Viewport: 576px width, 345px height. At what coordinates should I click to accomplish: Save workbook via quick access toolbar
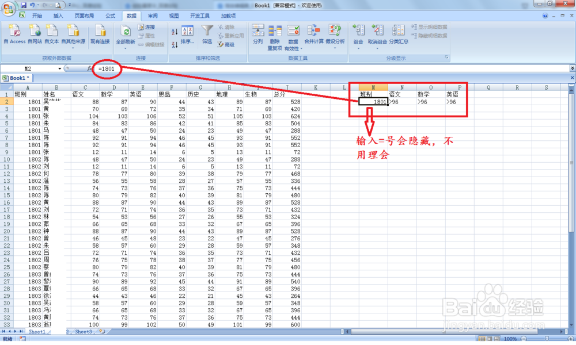[x=24, y=5]
